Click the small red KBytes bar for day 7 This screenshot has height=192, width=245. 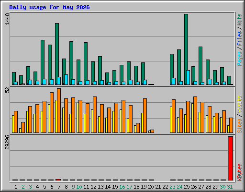pyautogui.click(x=58, y=180)
